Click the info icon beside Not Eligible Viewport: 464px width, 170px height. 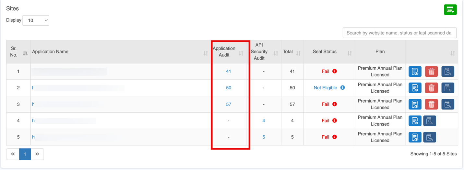point(342,88)
